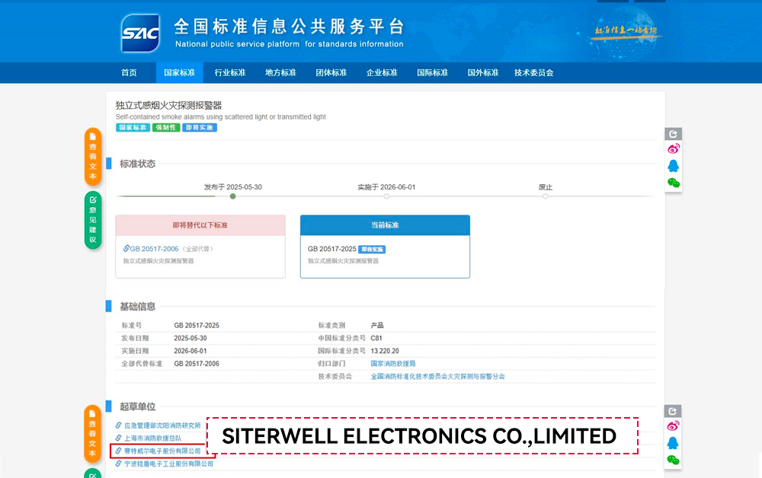
Task: Open the green 意见建议 feedback button
Action: click(x=93, y=220)
